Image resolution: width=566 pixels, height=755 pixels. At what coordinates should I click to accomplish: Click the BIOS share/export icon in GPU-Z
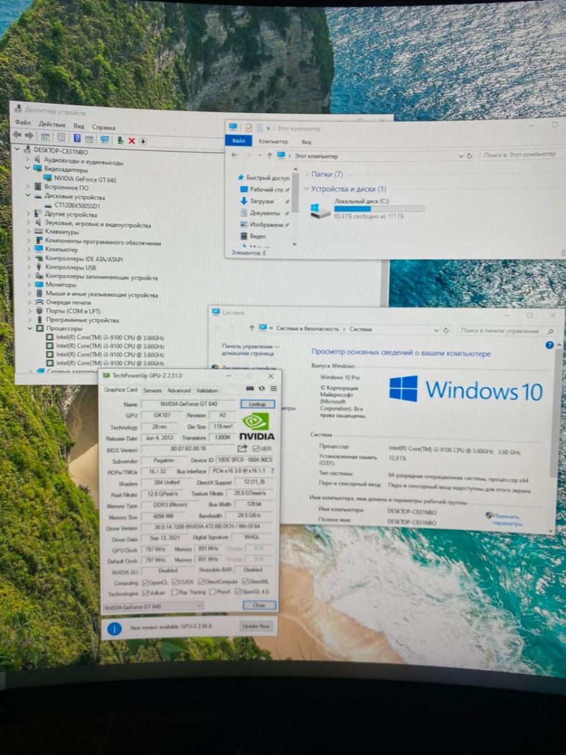pyautogui.click(x=242, y=449)
